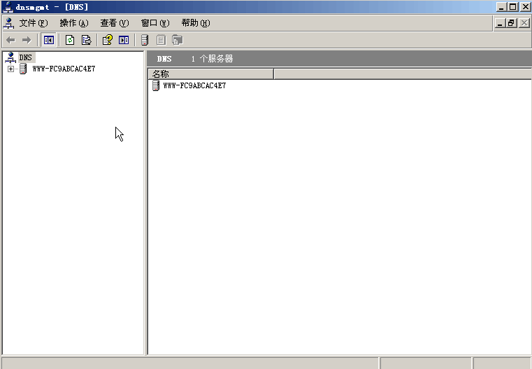Viewport: 532px width, 369px height.
Task: Select WWW-FC9ABCAC4E7 in the left tree
Action: (63, 69)
